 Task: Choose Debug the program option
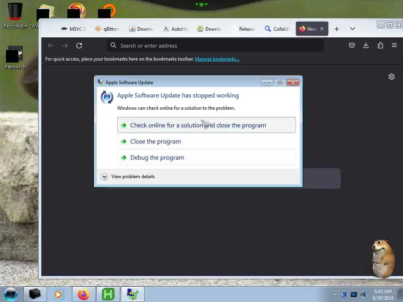[x=206, y=157]
